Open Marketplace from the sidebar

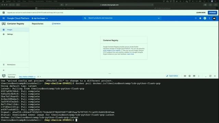pyautogui.click(x=14, y=65)
